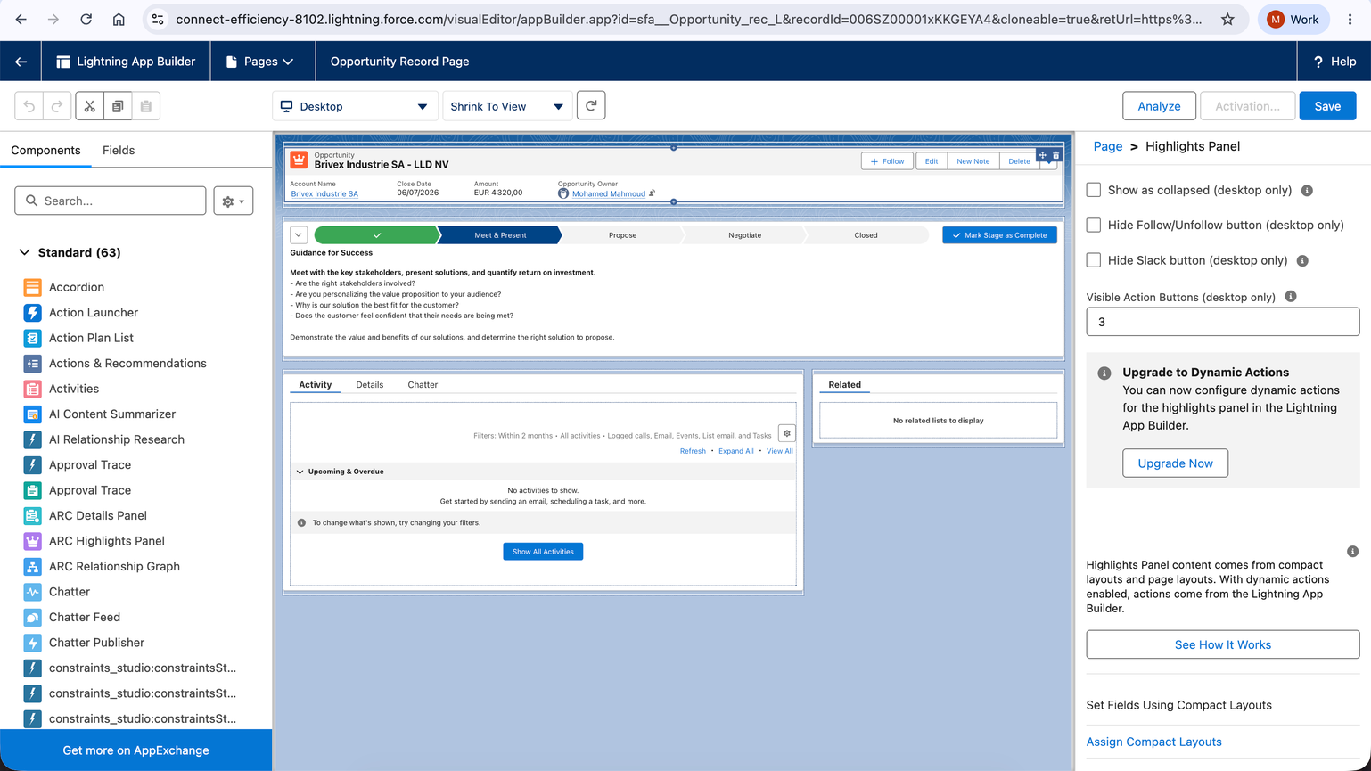The width and height of the screenshot is (1371, 771).
Task: Open the Shrink To View dropdown
Action: pyautogui.click(x=507, y=106)
